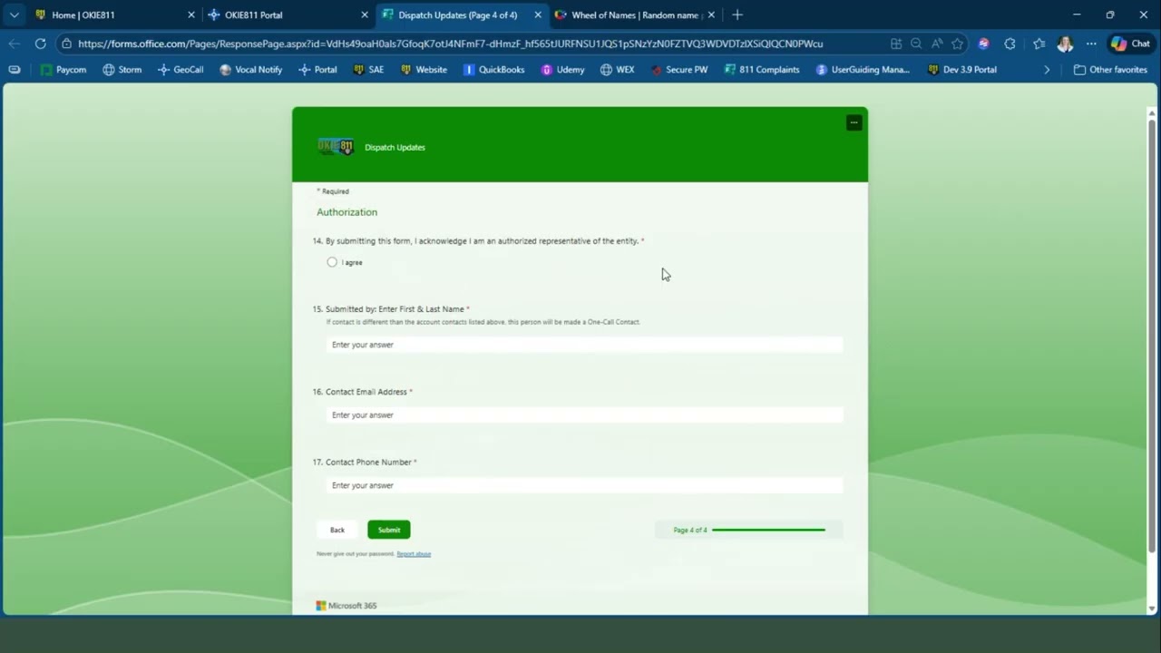Open the split screen/apps icon in address bar
Viewport: 1161px width, 653px height.
click(x=896, y=44)
